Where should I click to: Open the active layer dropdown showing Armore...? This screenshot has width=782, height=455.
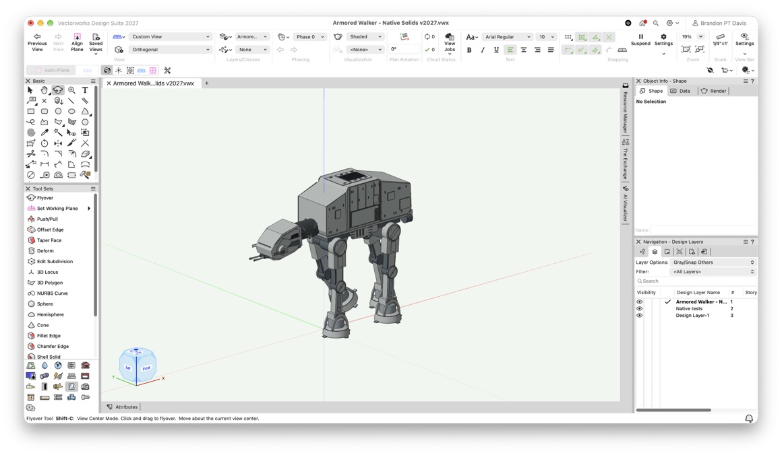click(x=251, y=37)
